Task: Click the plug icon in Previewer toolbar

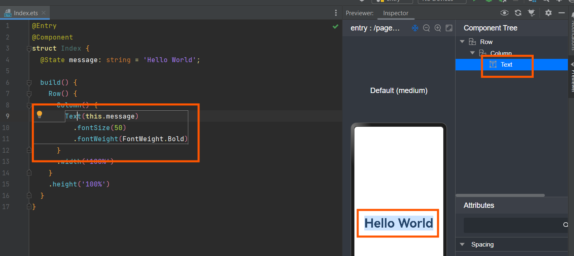Action: (x=532, y=13)
